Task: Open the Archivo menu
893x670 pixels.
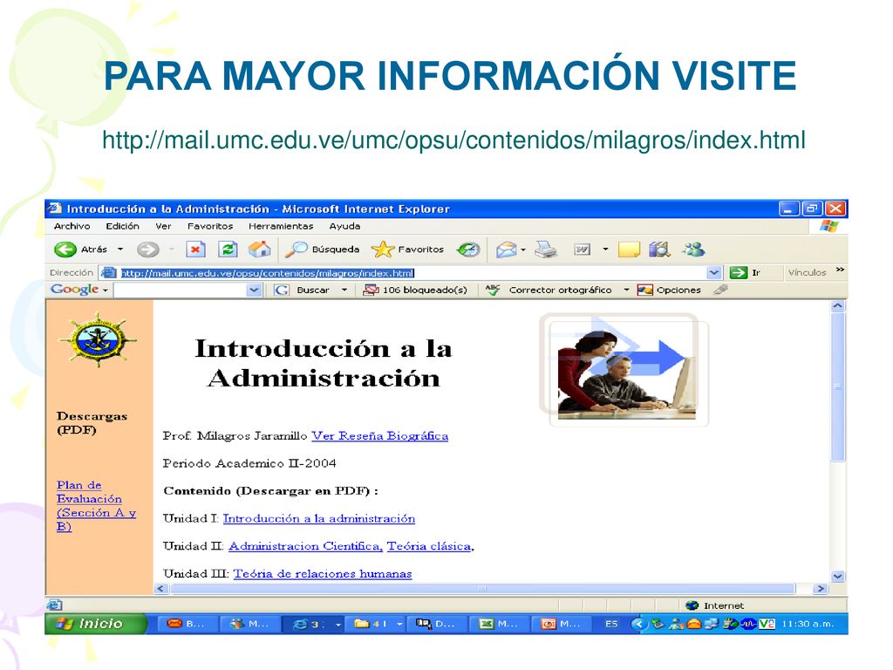Action: coord(72,226)
